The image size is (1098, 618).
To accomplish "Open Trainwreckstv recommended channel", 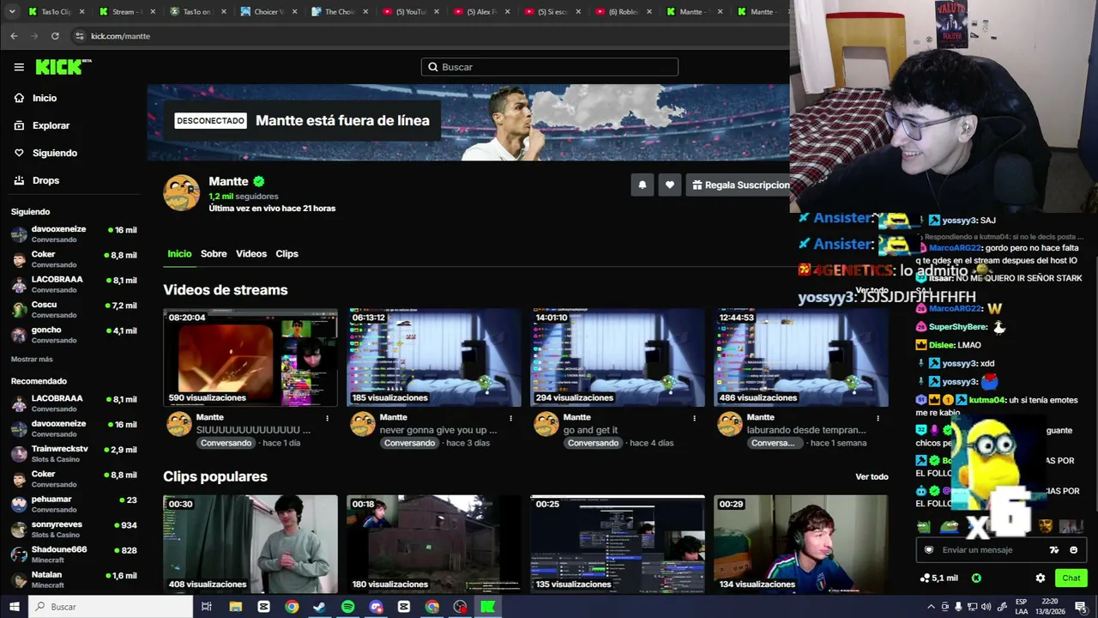I will (74, 453).
